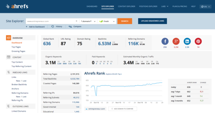215x113 pixels.
Task: Click the Content section icon
Action: [8, 57]
